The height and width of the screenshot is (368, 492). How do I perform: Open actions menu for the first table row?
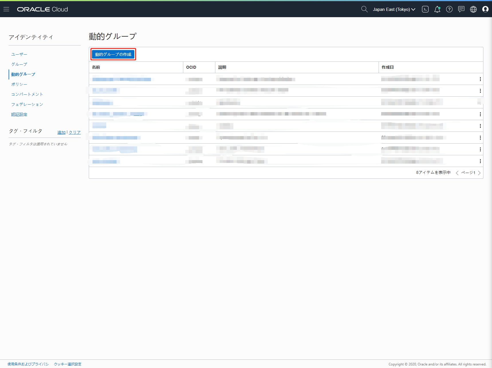480,79
